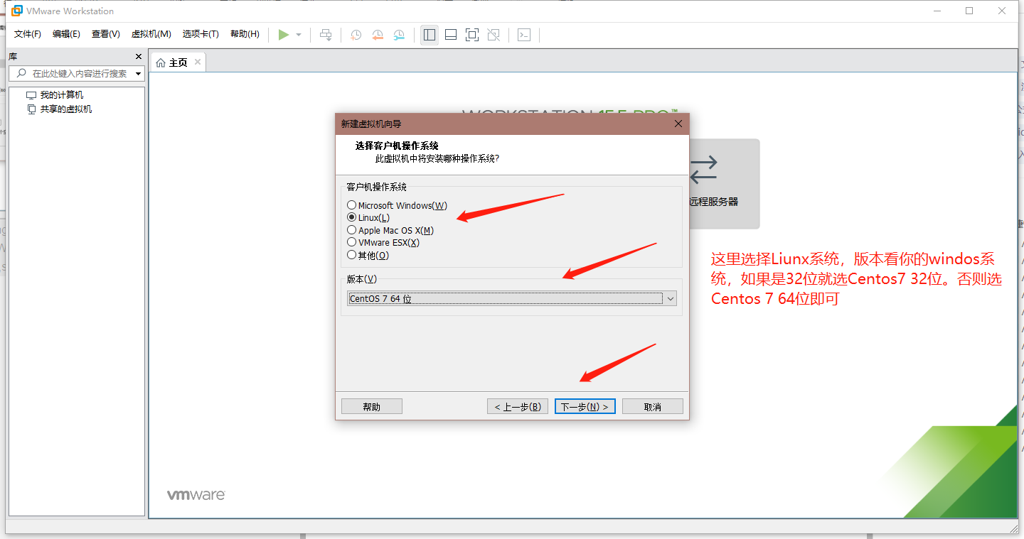The width and height of the screenshot is (1024, 539).
Task: Close the 主页 tab
Action: (x=198, y=62)
